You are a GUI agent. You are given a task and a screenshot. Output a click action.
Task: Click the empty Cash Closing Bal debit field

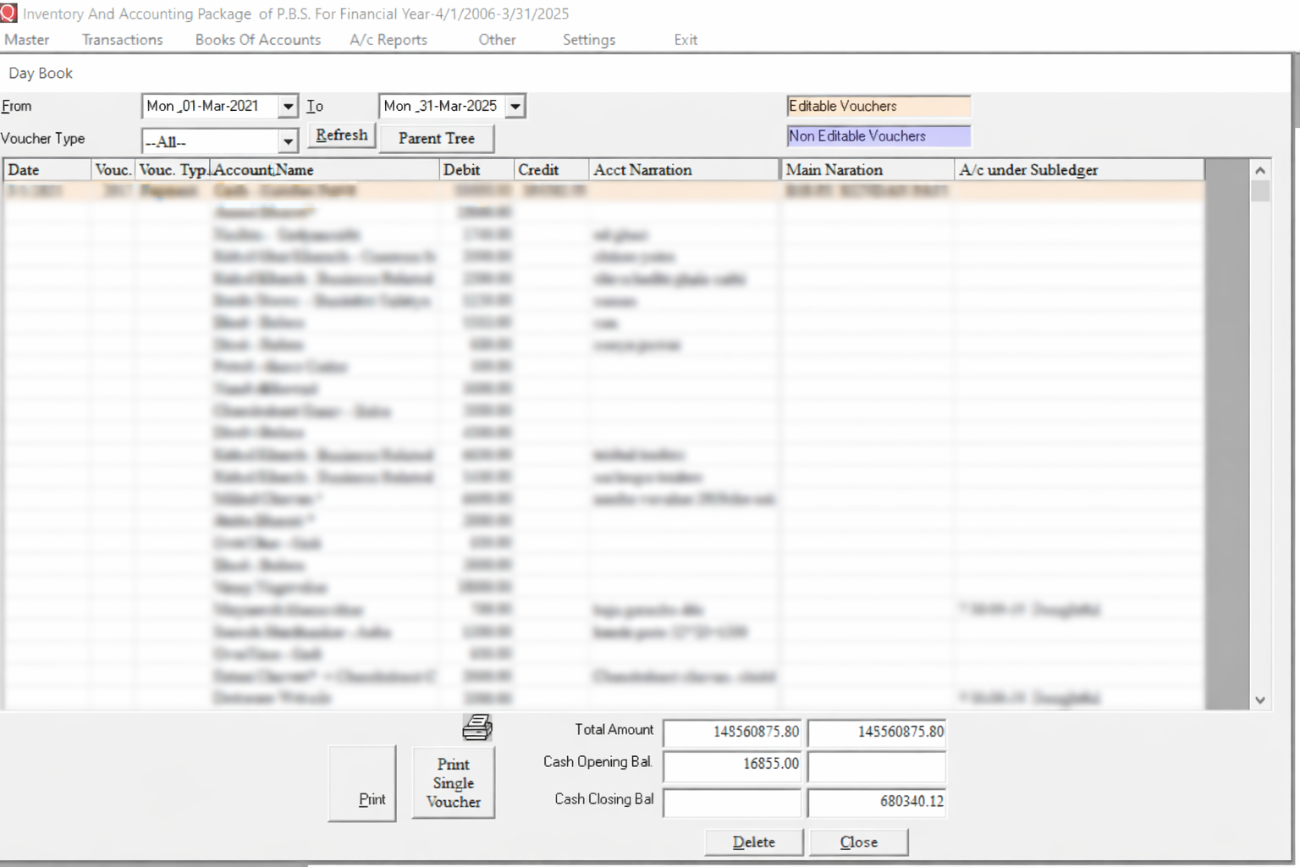tap(732, 802)
